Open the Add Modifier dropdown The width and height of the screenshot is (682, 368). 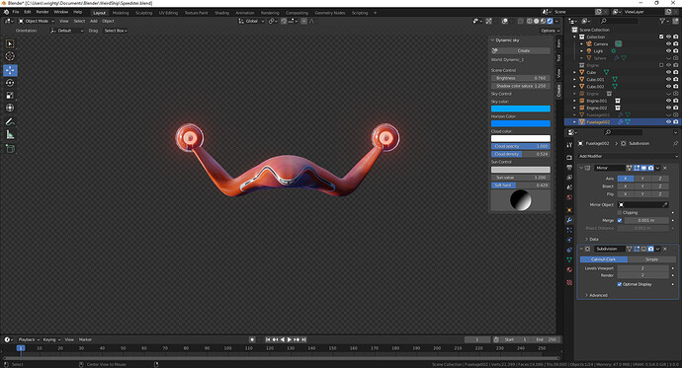628,156
